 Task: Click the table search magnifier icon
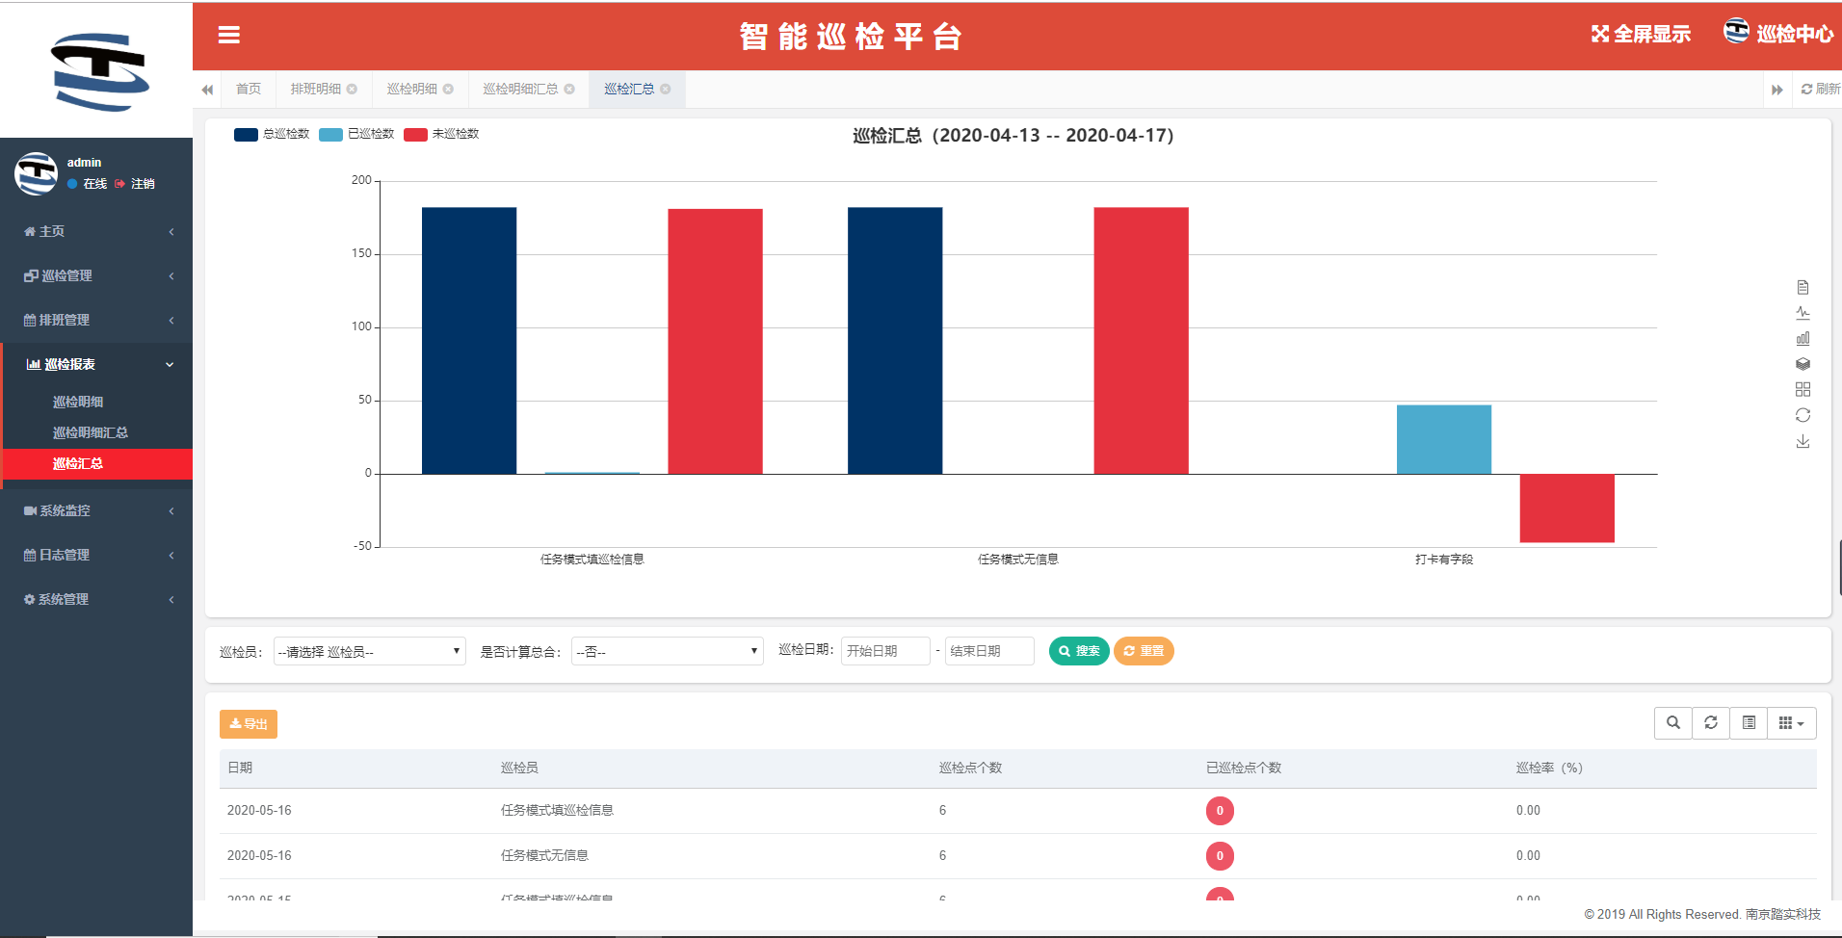pyautogui.click(x=1673, y=722)
